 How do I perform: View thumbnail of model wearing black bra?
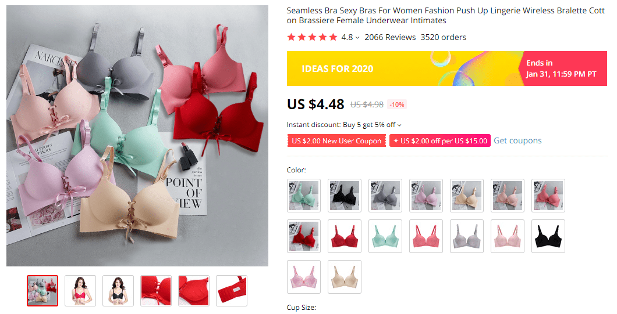(118, 290)
